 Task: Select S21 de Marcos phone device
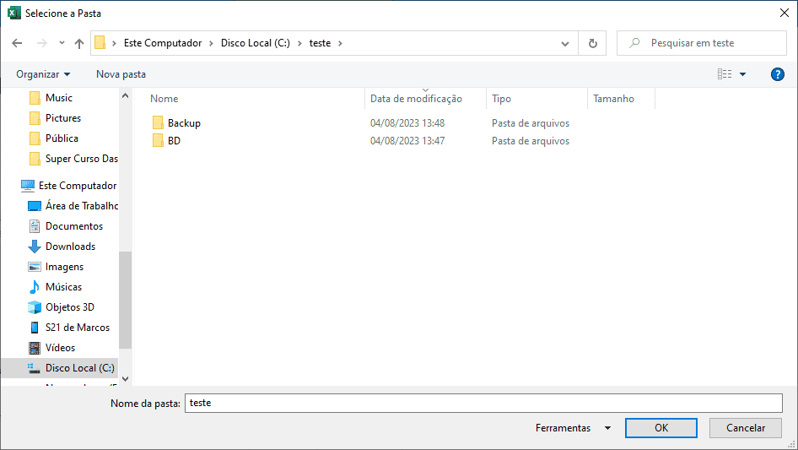click(77, 328)
